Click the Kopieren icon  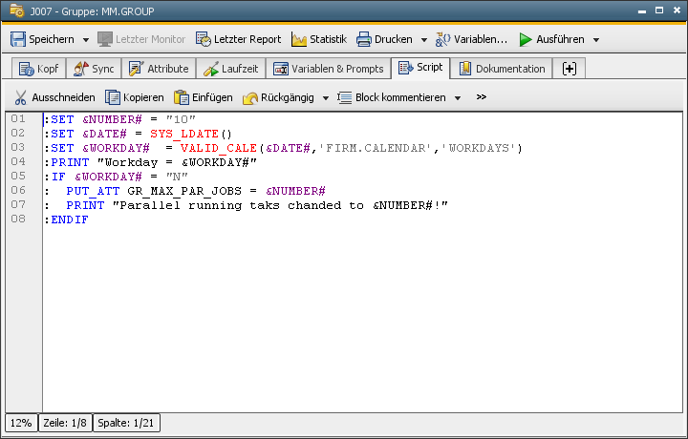click(x=113, y=97)
